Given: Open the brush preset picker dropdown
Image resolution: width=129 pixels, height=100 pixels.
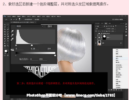Looking at the screenshot, I should coord(21,19).
